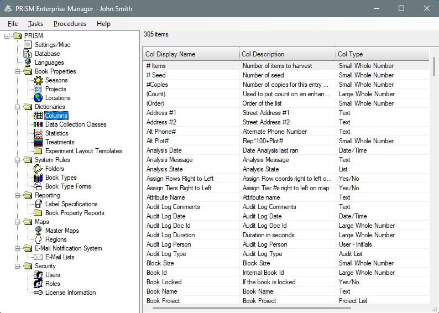Select 'Assign Rows Right to Left' row
Viewport: 439px width, 313px height.
click(286, 179)
